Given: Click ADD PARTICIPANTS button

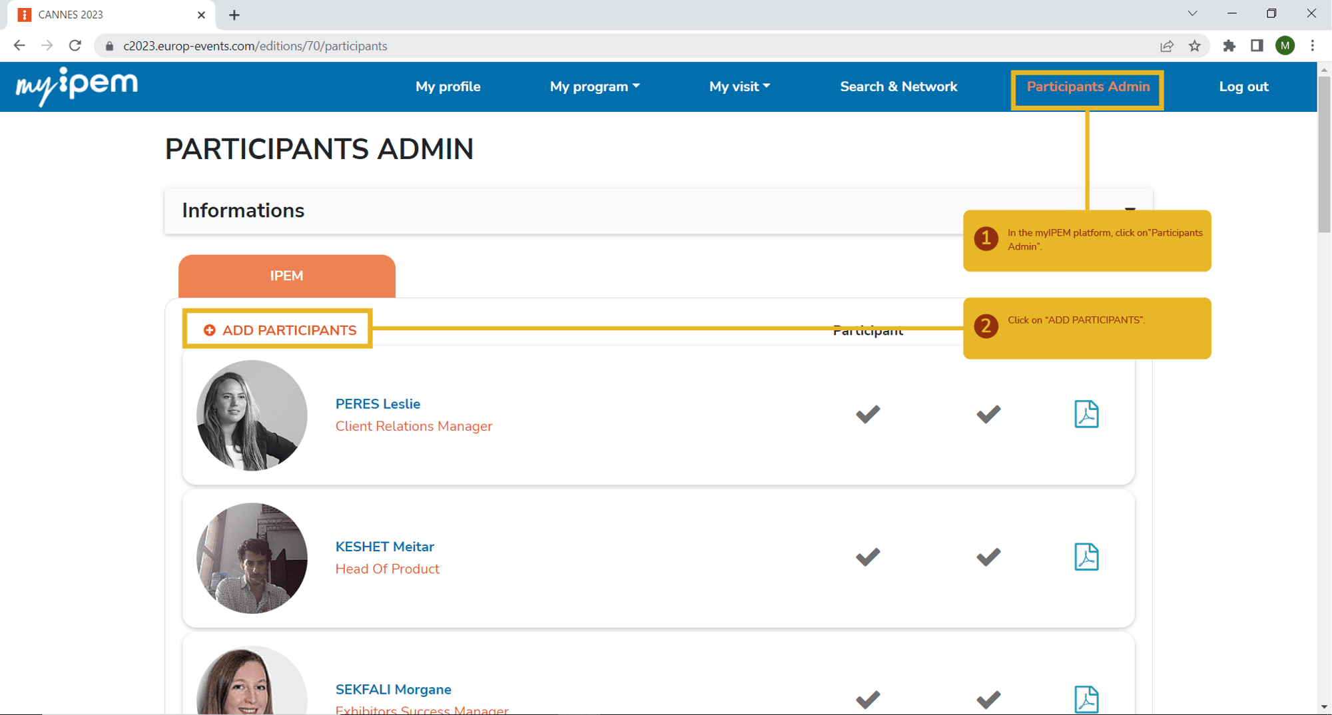Looking at the screenshot, I should pos(280,330).
